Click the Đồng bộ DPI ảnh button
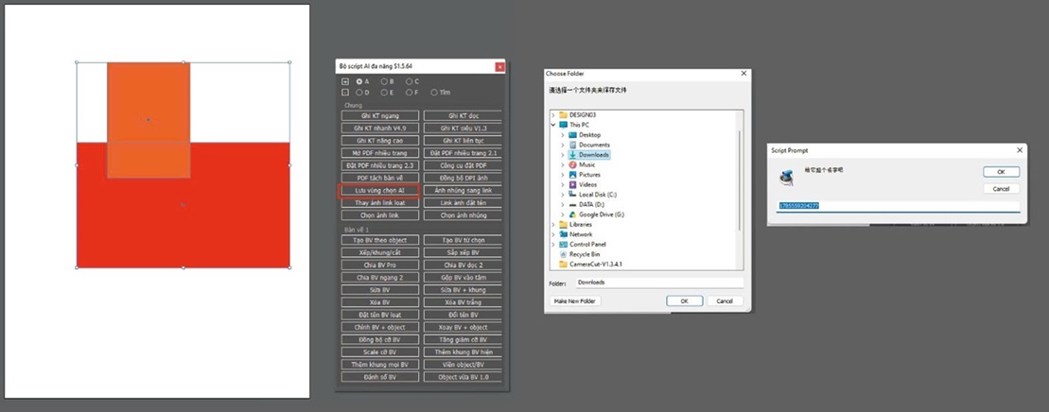This screenshot has height=412, width=1049. pyautogui.click(x=463, y=178)
